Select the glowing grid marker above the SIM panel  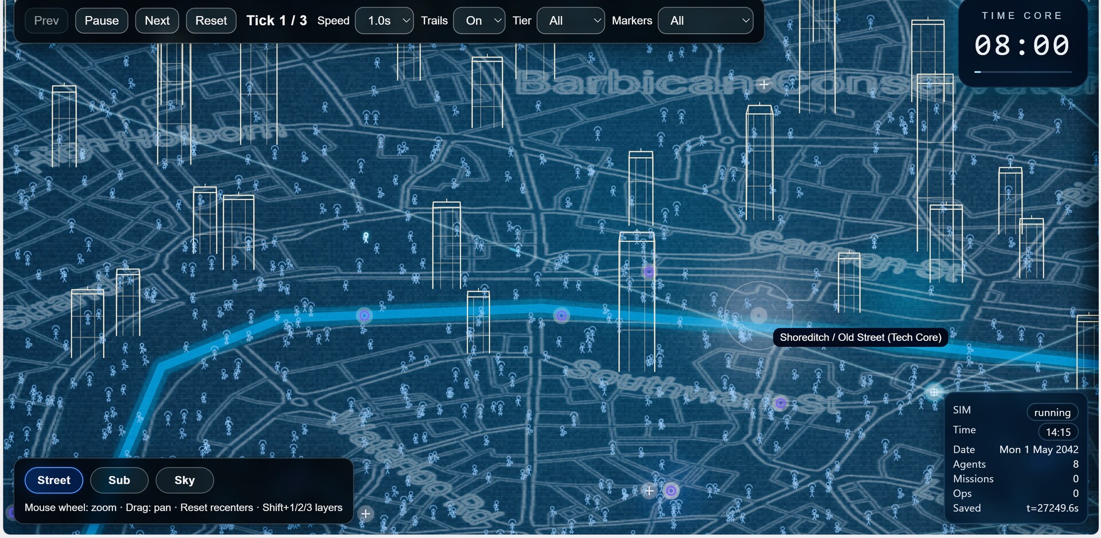[x=934, y=392]
